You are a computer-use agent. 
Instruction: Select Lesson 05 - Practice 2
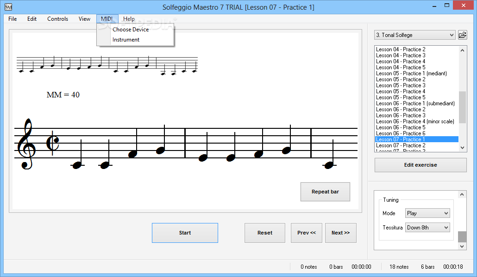tap(417, 79)
